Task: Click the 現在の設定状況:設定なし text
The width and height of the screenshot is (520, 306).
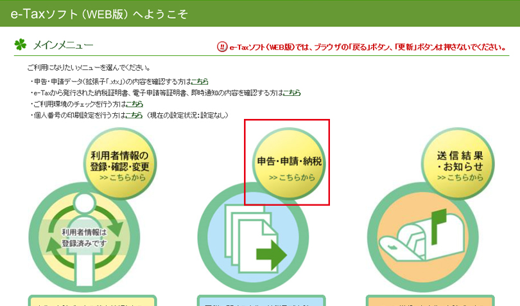Action: [x=187, y=115]
